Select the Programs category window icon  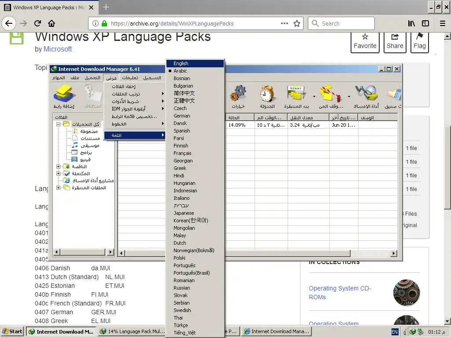[74, 152]
